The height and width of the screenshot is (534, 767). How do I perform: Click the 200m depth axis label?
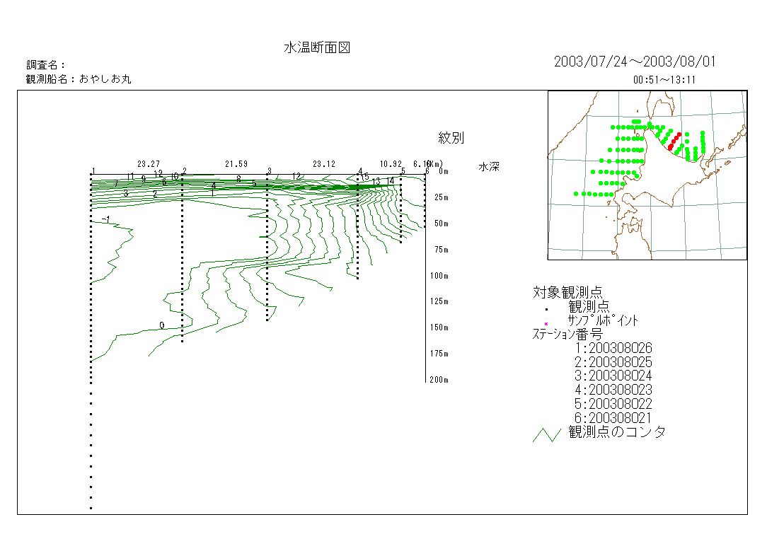[x=439, y=381]
